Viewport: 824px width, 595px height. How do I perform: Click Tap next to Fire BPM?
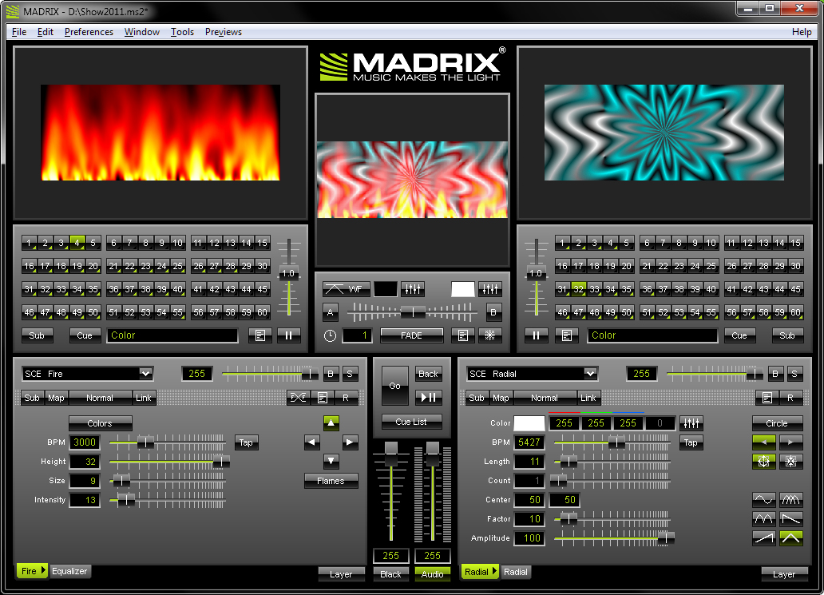(246, 442)
